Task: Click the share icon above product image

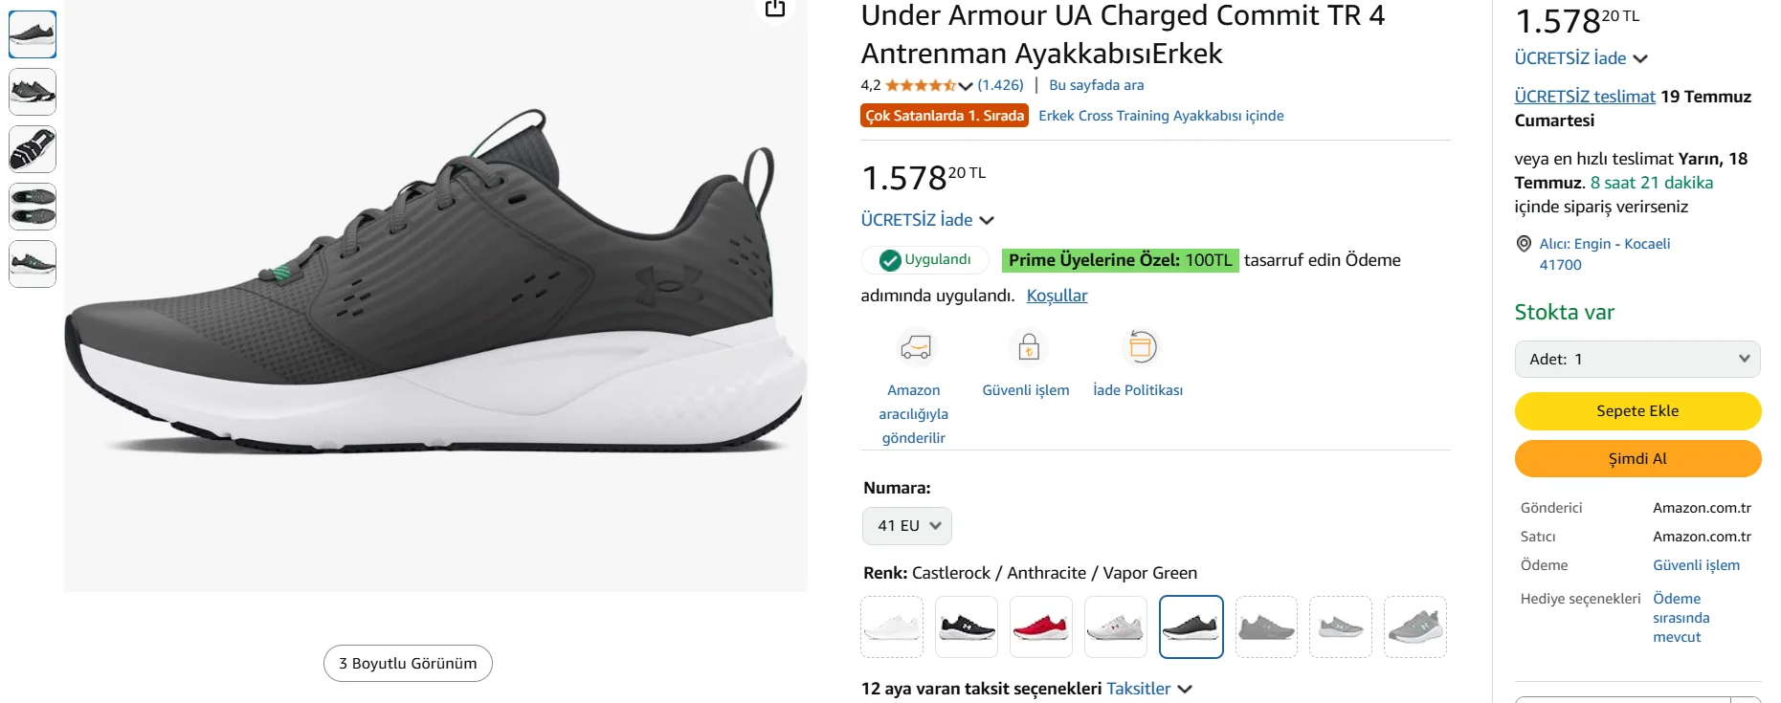Action: point(775,9)
